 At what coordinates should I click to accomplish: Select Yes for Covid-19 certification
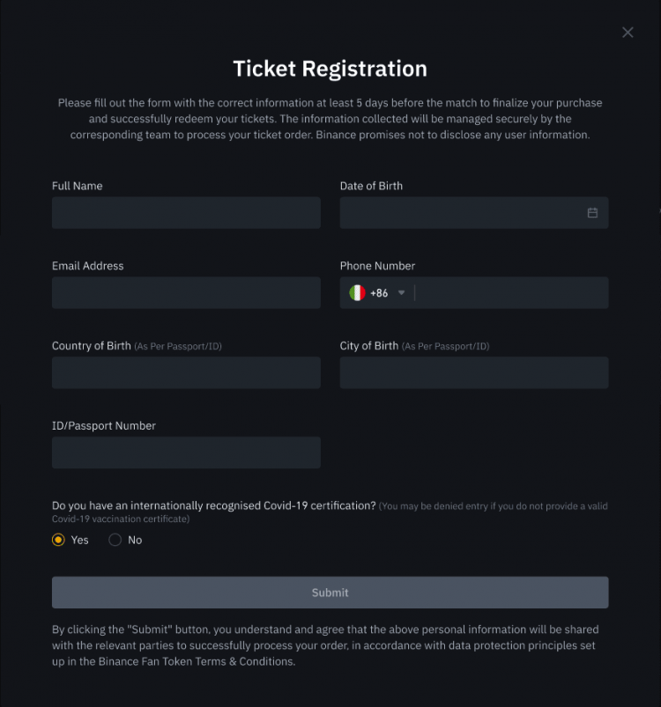click(x=58, y=540)
